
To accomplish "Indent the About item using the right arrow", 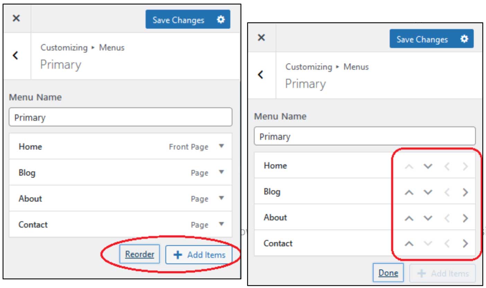I will (466, 217).
